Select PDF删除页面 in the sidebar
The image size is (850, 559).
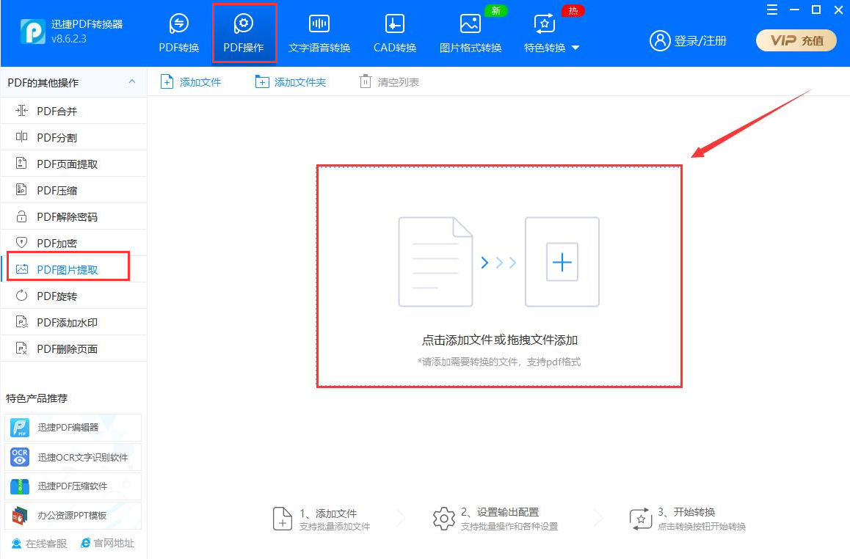[x=73, y=349]
